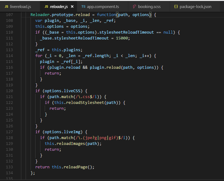Select the reloader.js tab

tap(59, 6)
